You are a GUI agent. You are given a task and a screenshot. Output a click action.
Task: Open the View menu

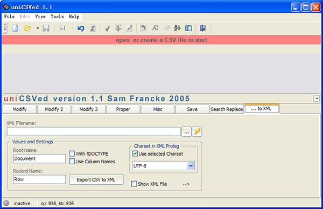(x=40, y=17)
